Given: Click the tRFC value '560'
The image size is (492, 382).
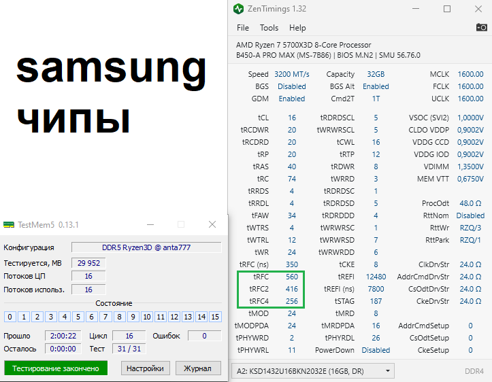Looking at the screenshot, I should click(292, 277).
